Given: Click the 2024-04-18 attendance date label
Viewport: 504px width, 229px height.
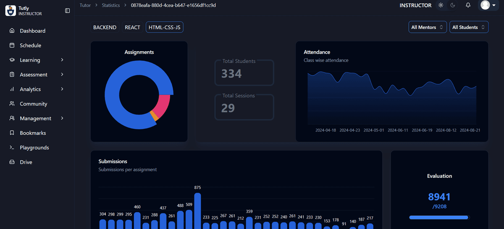Looking at the screenshot, I should tap(325, 130).
